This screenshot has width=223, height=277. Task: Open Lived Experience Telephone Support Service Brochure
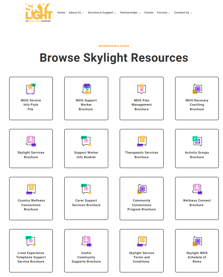(31, 257)
